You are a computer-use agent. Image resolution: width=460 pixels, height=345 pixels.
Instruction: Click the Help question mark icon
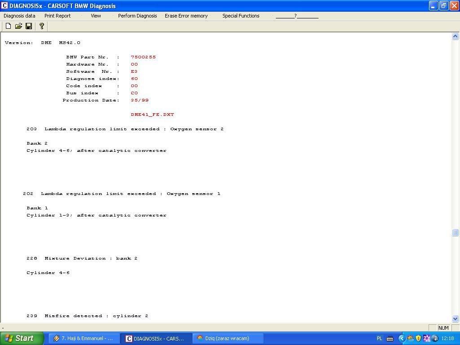pyautogui.click(x=42, y=26)
